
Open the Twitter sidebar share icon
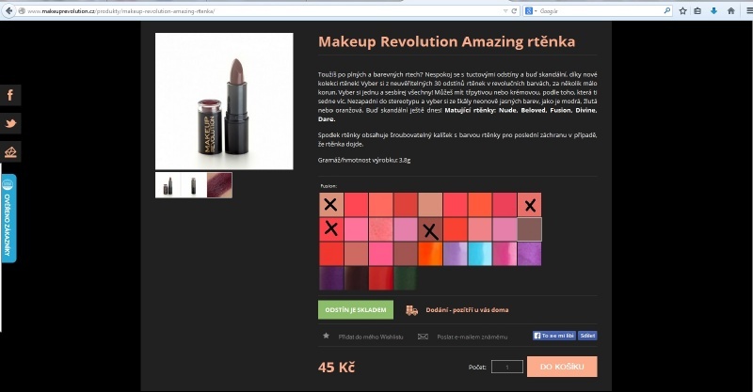(10, 123)
